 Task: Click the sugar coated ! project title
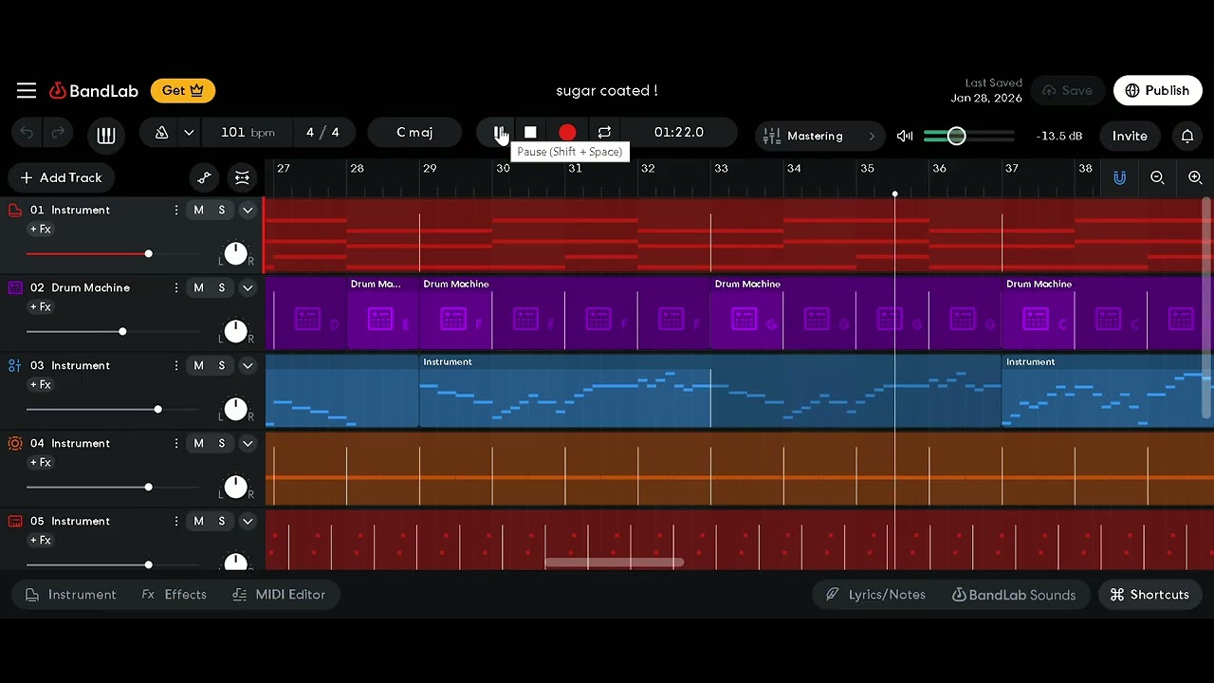coord(607,90)
